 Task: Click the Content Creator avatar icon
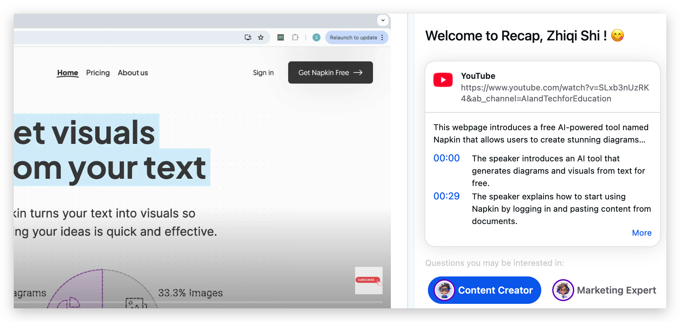point(444,290)
